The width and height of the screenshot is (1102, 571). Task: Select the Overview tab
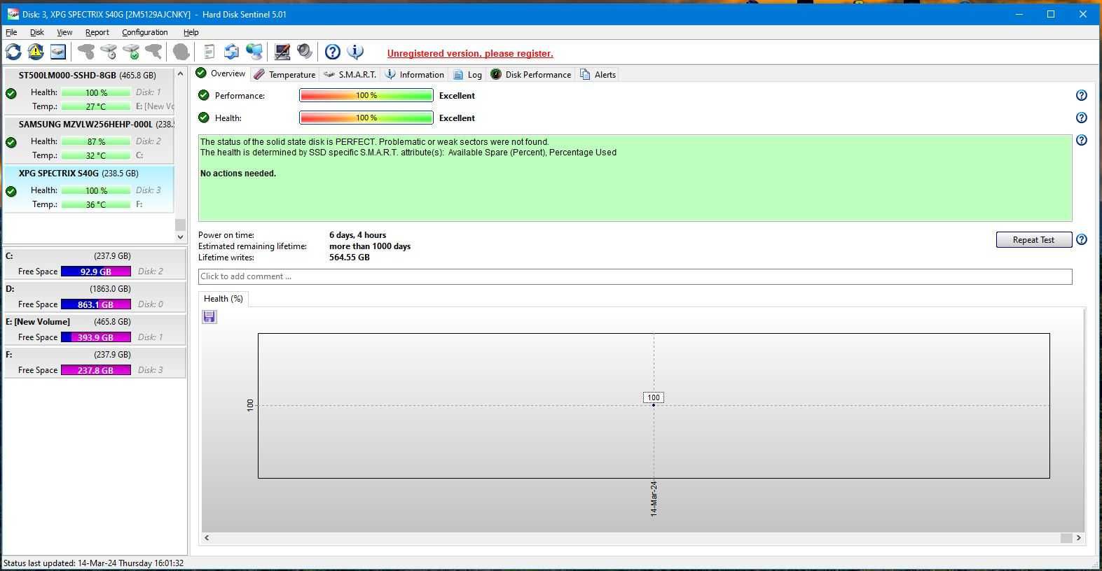point(221,73)
